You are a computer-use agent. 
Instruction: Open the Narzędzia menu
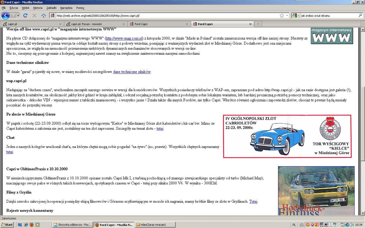pos(66,8)
